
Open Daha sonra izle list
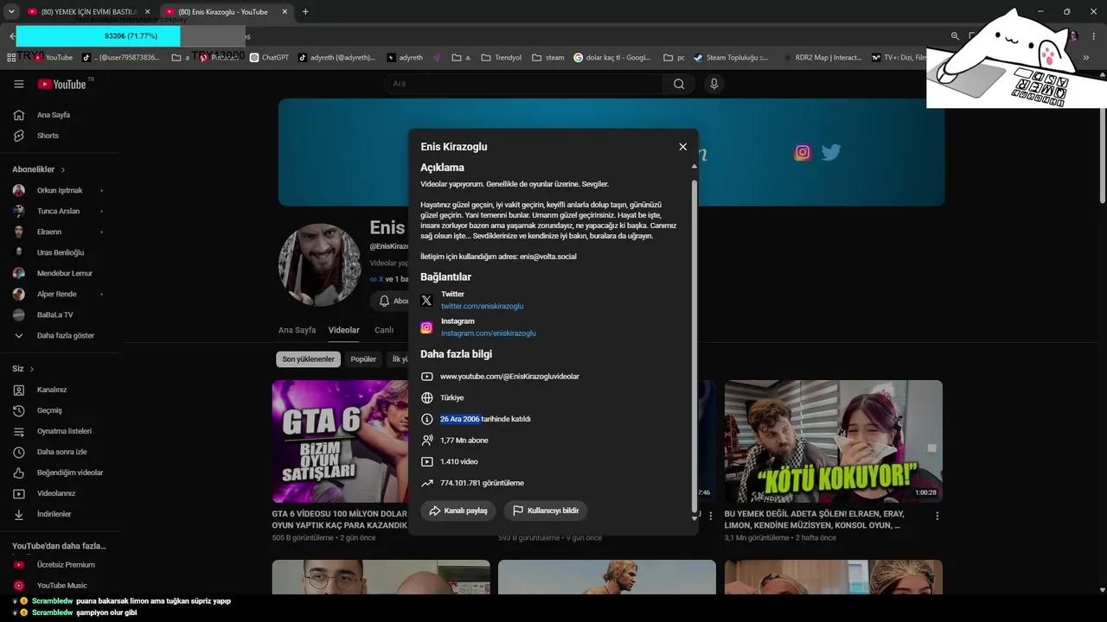[62, 452]
